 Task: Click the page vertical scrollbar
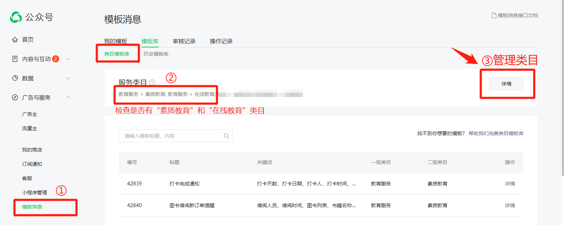tap(563, 87)
